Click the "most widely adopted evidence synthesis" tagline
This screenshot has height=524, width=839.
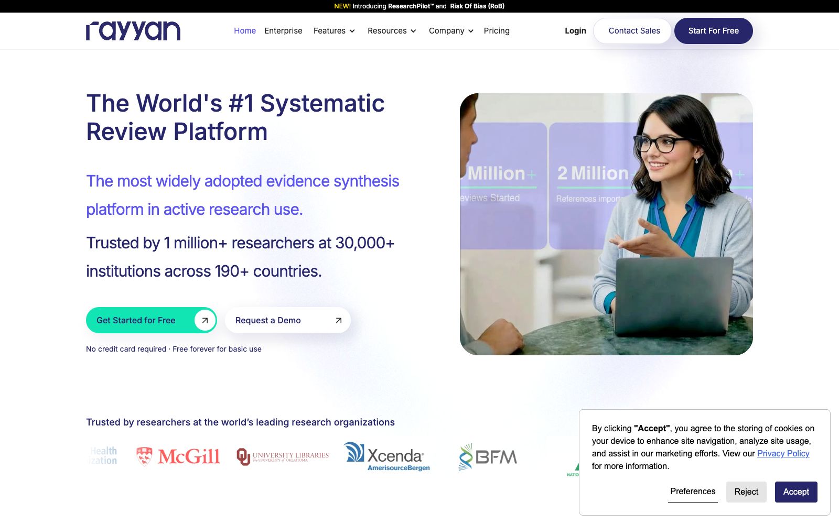pos(243,195)
